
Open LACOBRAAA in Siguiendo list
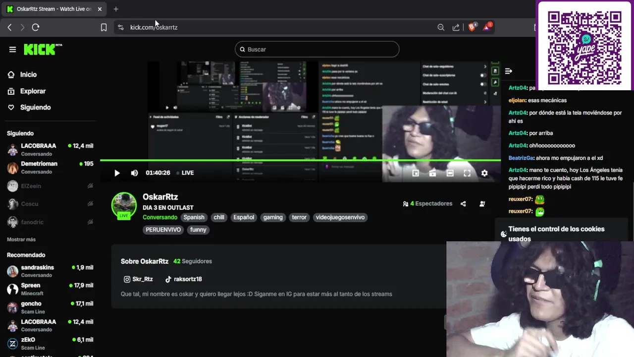point(50,149)
